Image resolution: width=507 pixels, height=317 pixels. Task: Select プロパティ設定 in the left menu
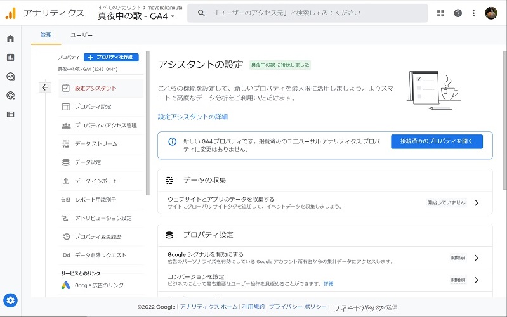coord(101,107)
